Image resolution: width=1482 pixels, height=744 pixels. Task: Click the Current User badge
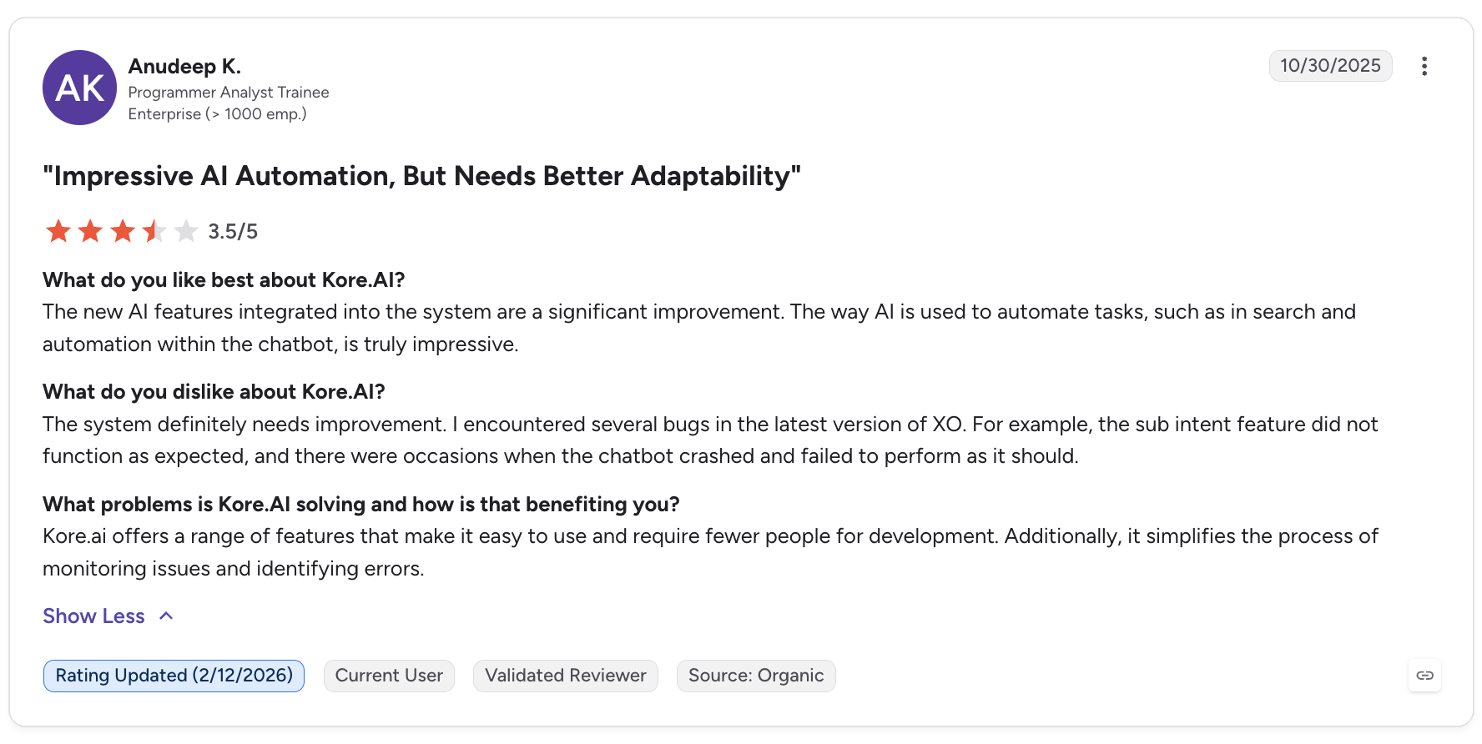coord(389,676)
